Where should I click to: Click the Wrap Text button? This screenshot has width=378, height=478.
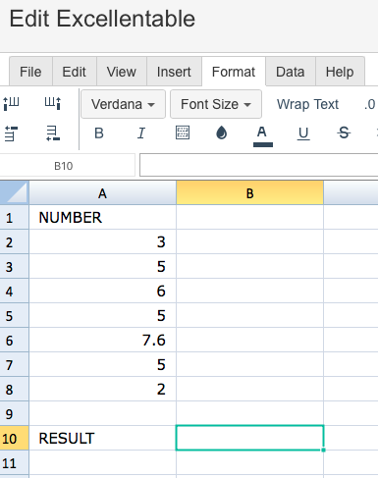pos(307,104)
